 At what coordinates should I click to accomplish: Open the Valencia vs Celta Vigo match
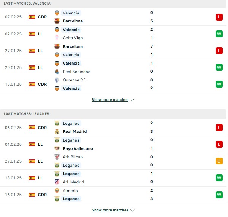tap(113, 34)
